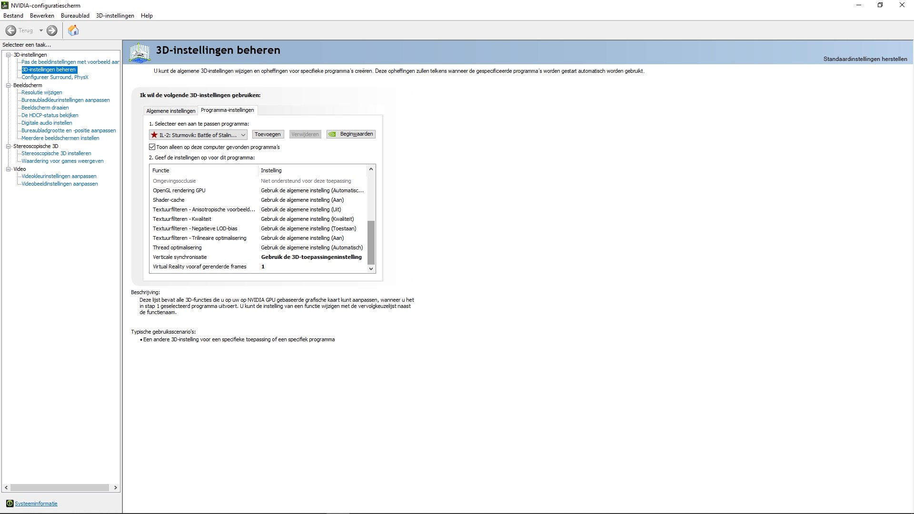This screenshot has height=514, width=914.
Task: Click the Home icon in toolbar
Action: pos(73,30)
